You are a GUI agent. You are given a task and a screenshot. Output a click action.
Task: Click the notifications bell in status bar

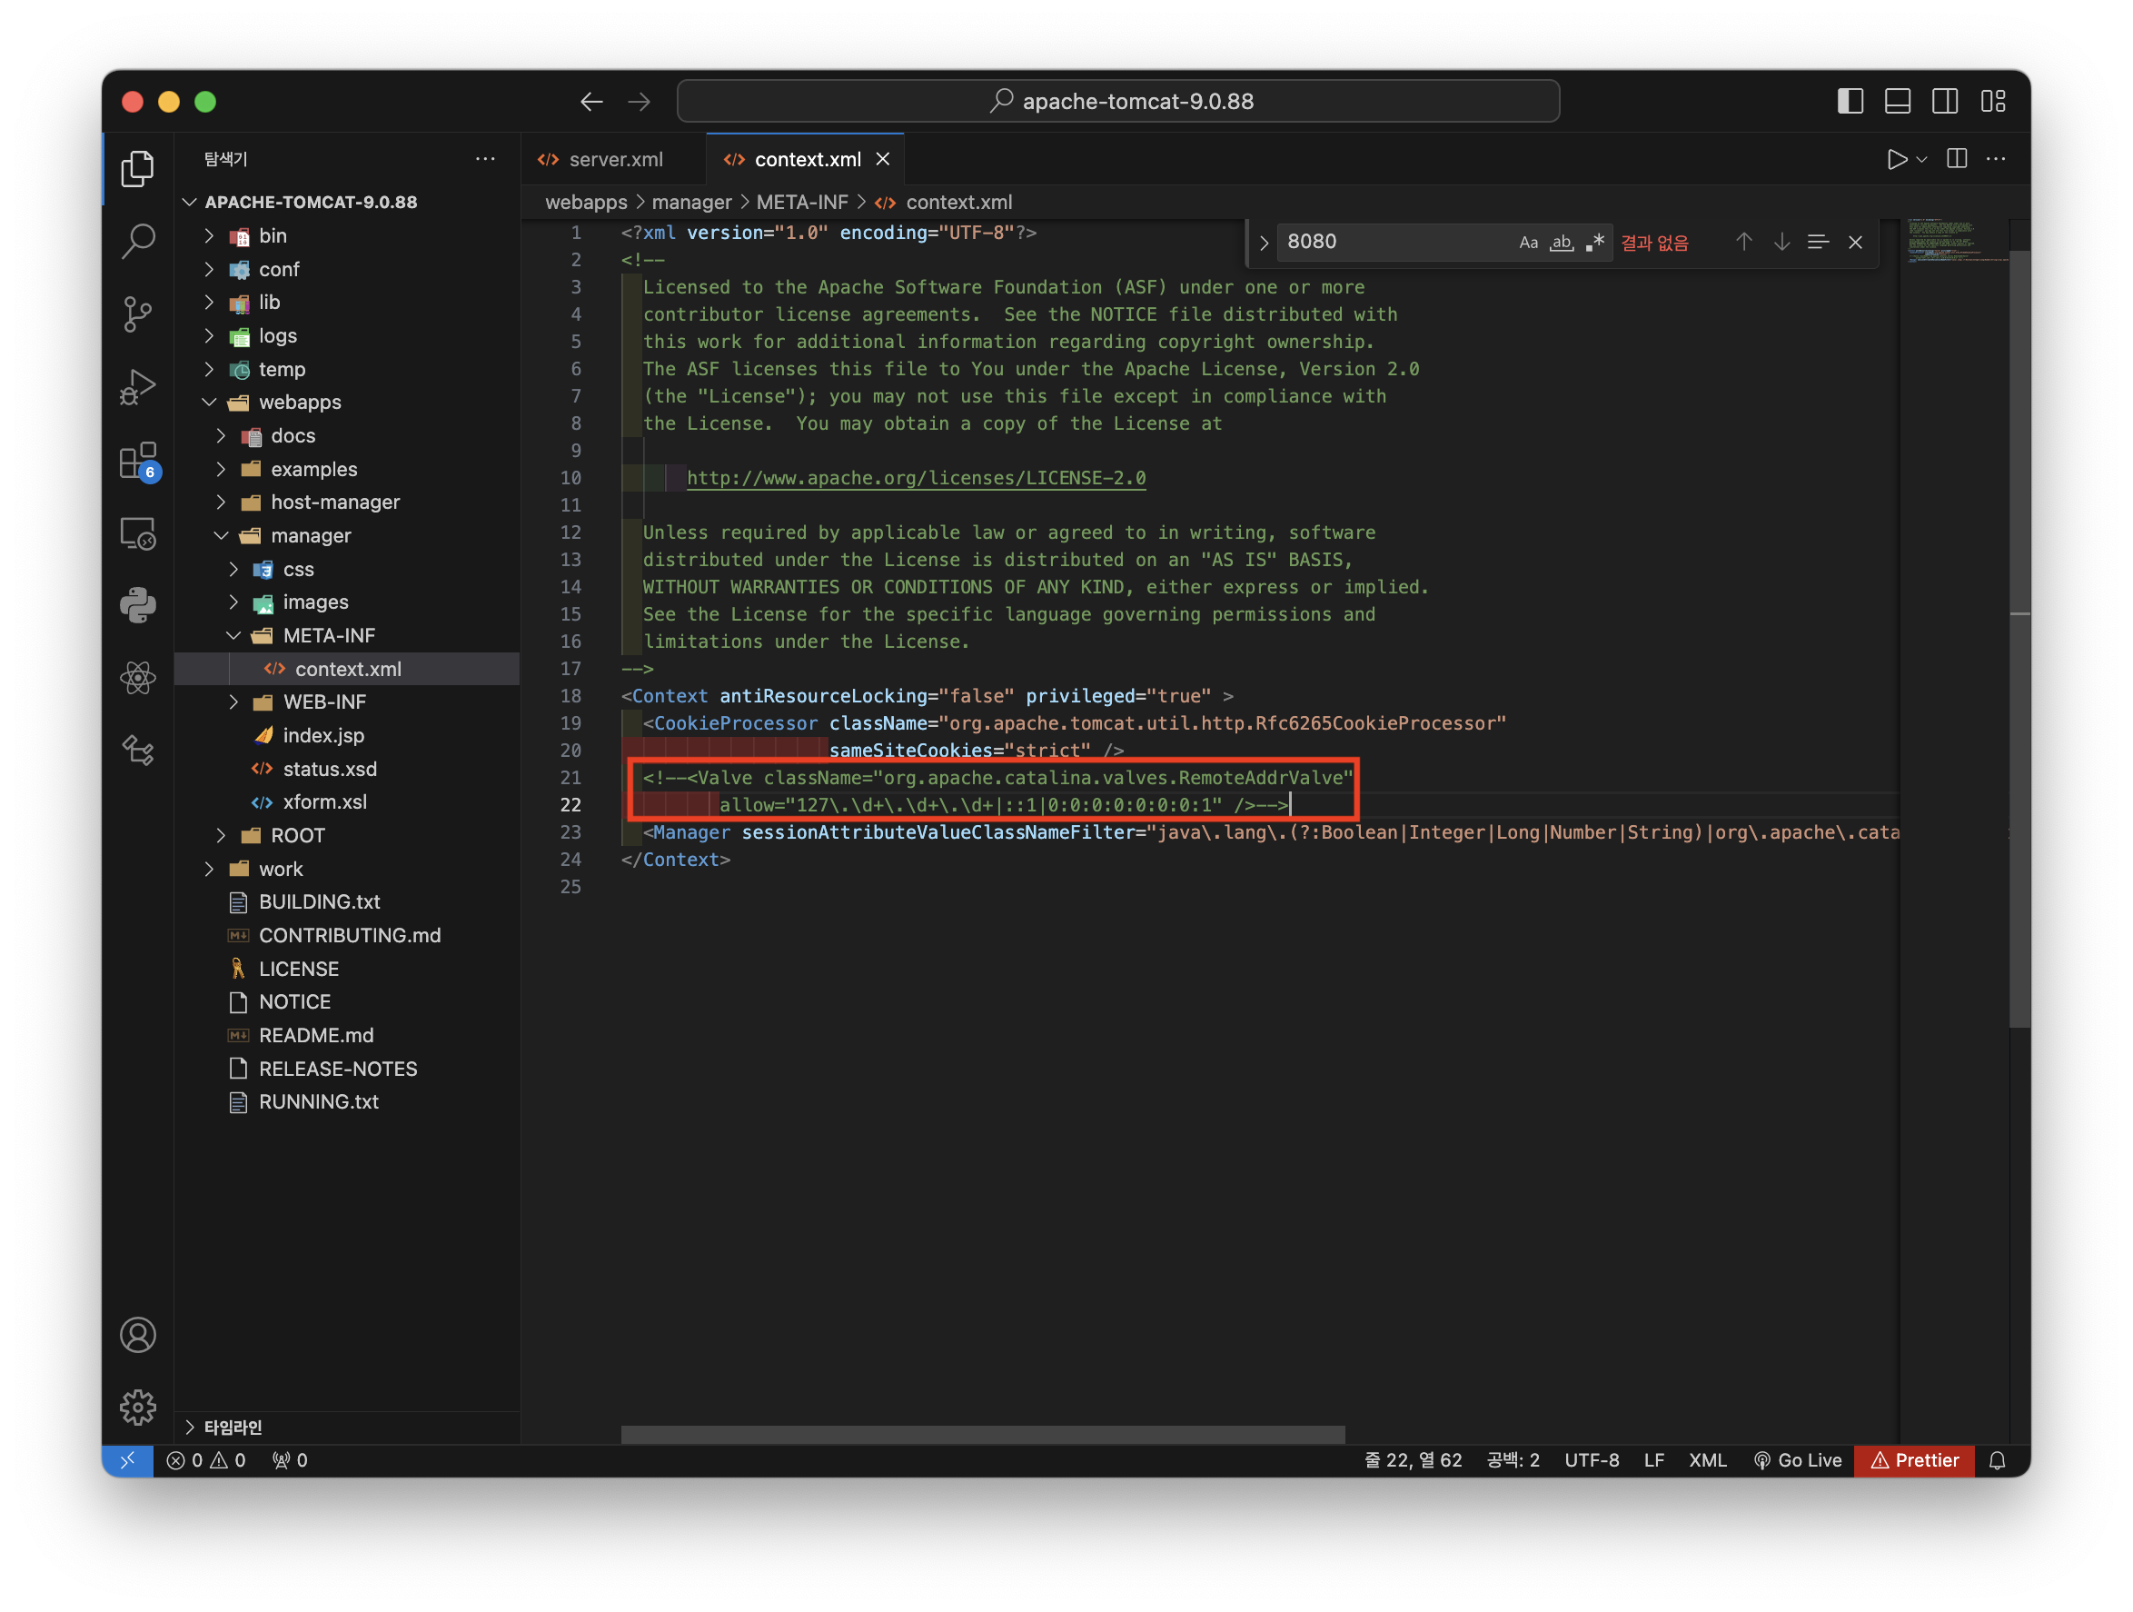[x=1997, y=1460]
